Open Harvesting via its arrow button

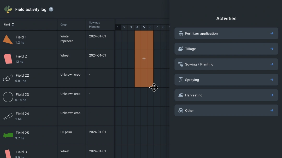(271, 95)
